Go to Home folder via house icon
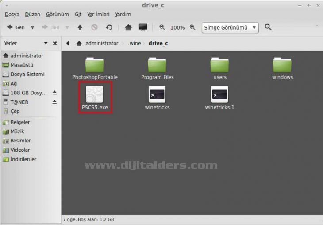 (128, 27)
